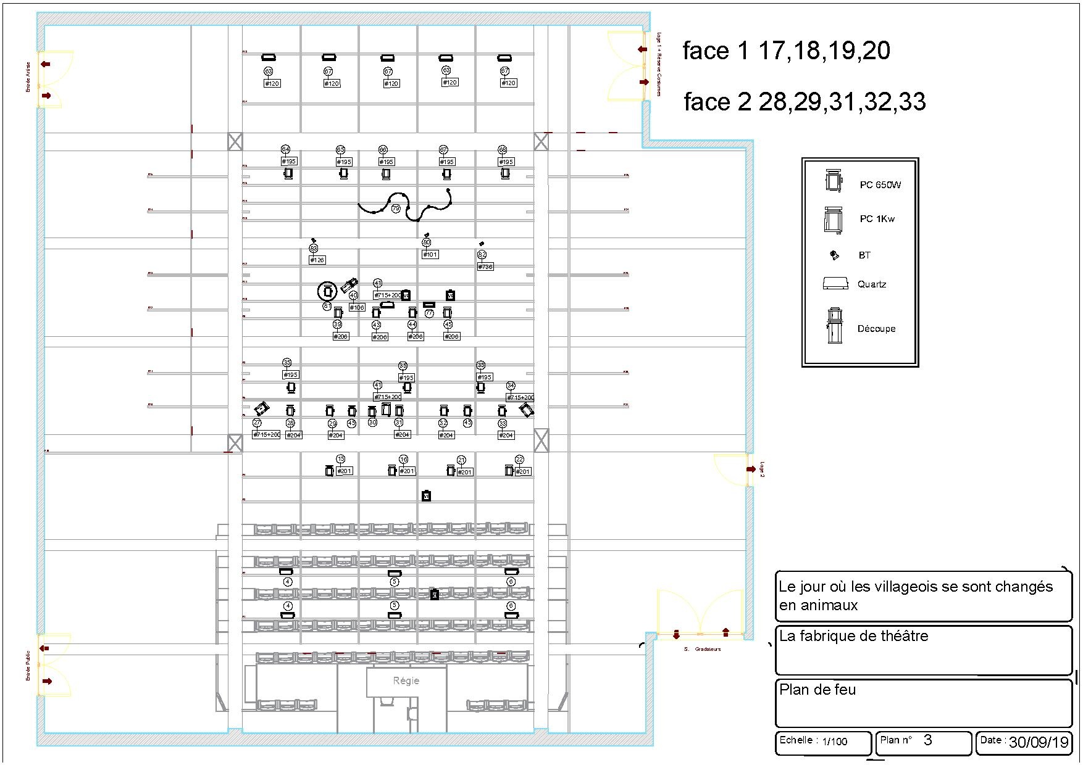
Task: Click the fixture beside circuit 22
Action: pyautogui.click(x=509, y=470)
